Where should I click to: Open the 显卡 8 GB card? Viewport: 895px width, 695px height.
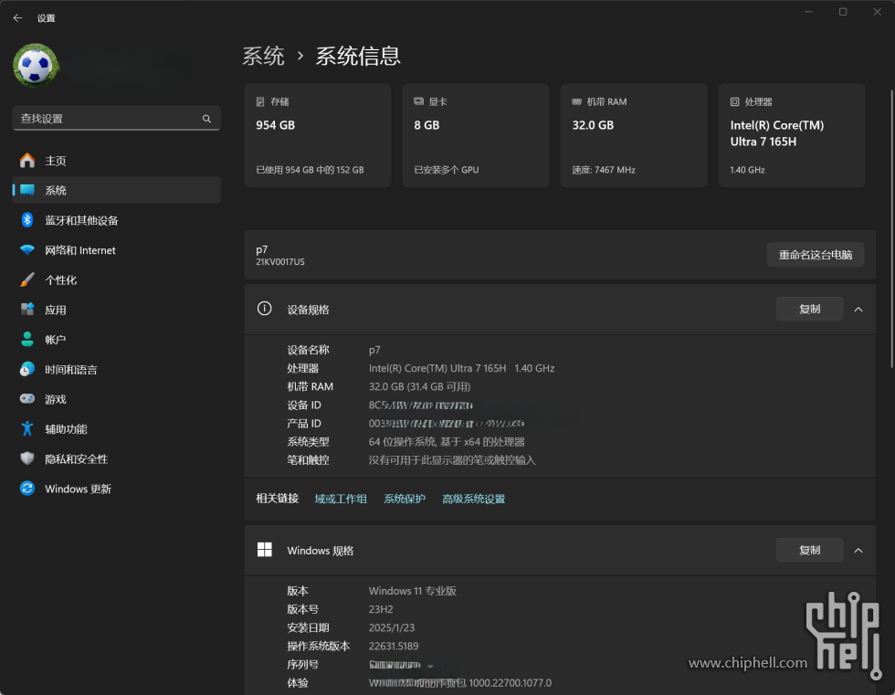click(x=476, y=135)
